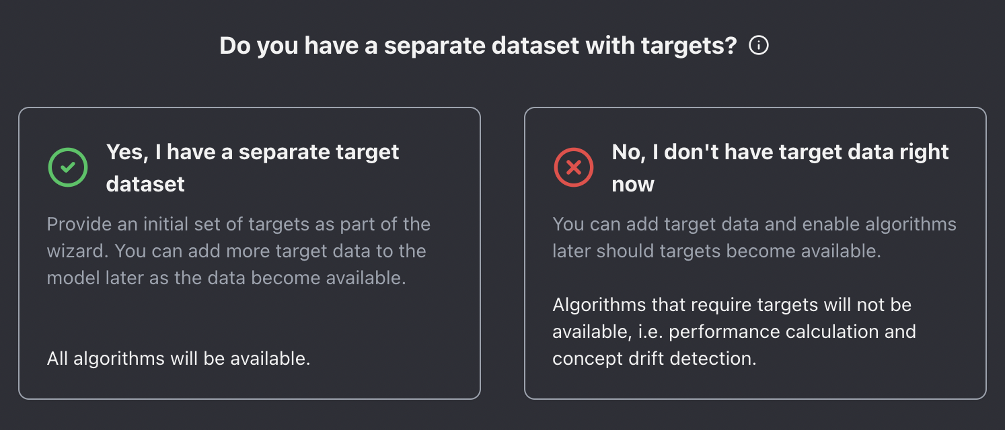Click the info icon beside the heading
Image resolution: width=1005 pixels, height=430 pixels.
click(758, 46)
